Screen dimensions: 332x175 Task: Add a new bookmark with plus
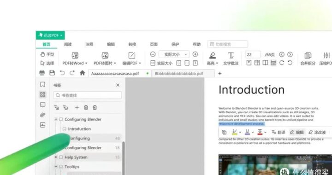77,108
